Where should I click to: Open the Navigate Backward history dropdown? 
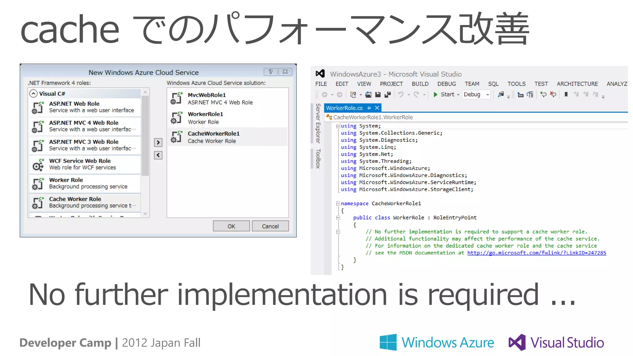click(332, 95)
